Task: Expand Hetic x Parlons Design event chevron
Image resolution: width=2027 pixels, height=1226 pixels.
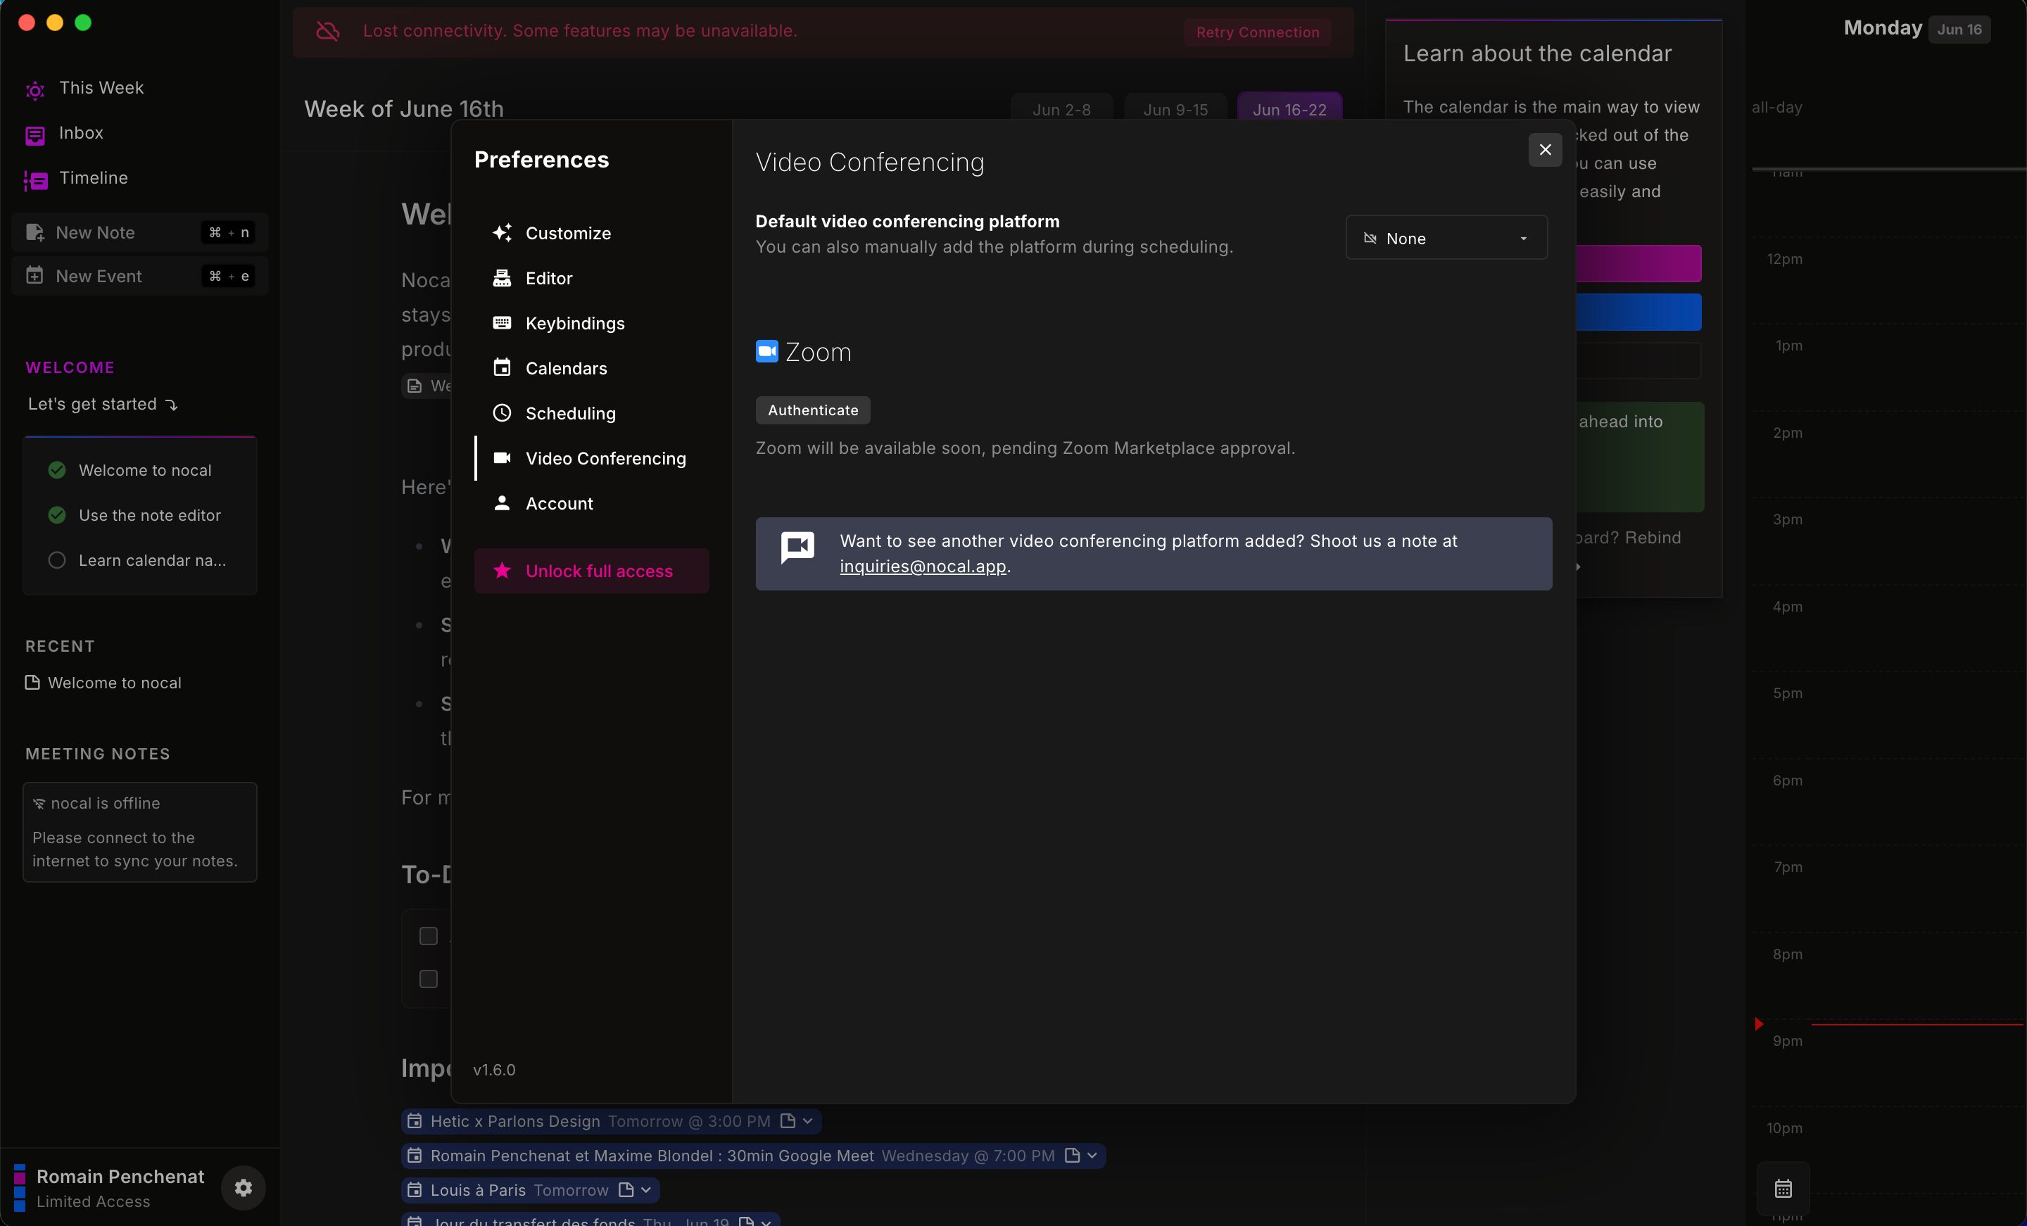Action: [x=808, y=1120]
